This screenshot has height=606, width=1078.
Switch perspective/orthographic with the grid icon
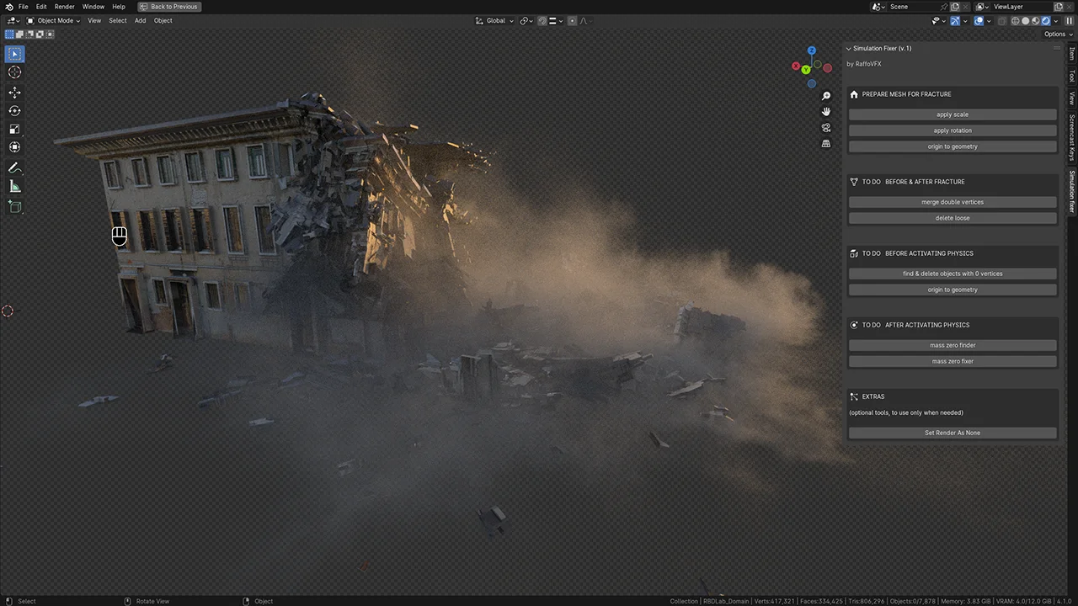pos(826,144)
